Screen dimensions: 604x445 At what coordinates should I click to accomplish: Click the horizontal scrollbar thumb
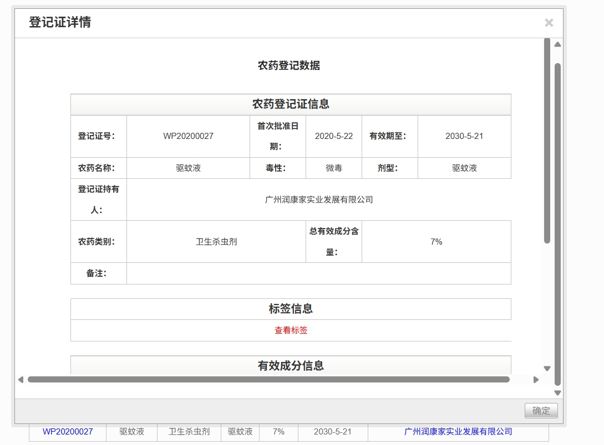click(268, 380)
